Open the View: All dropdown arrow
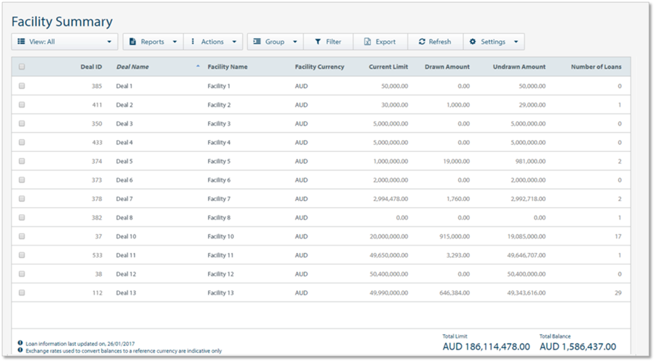 coord(109,42)
